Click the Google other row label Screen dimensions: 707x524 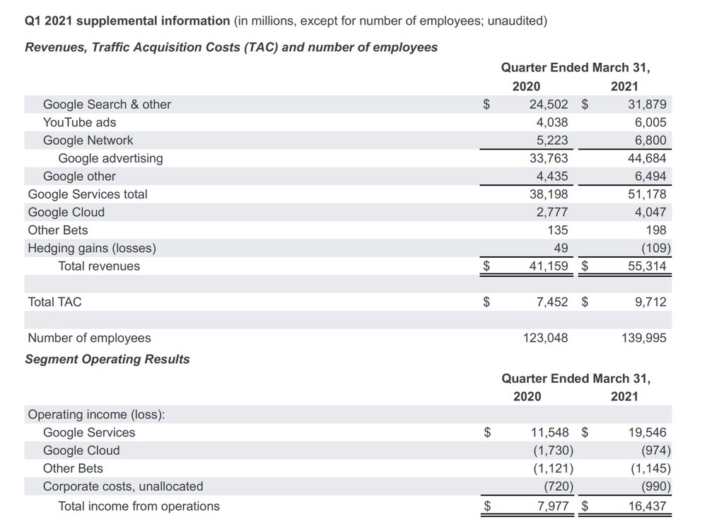pos(79,177)
